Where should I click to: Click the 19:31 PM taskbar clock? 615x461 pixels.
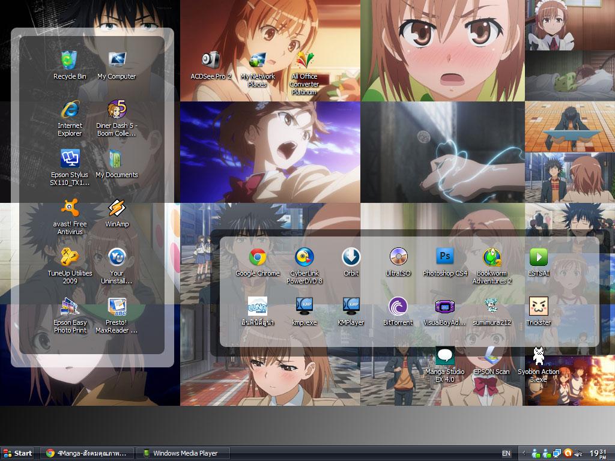(x=599, y=454)
